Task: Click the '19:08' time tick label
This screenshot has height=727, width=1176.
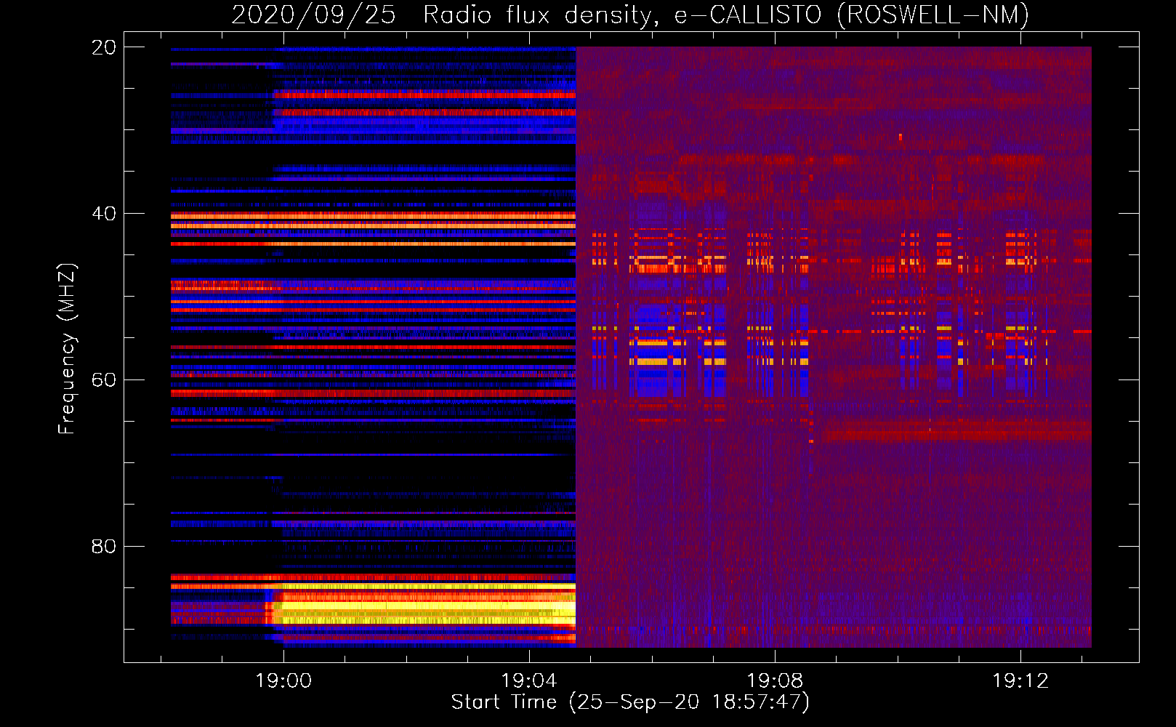Action: point(775,680)
